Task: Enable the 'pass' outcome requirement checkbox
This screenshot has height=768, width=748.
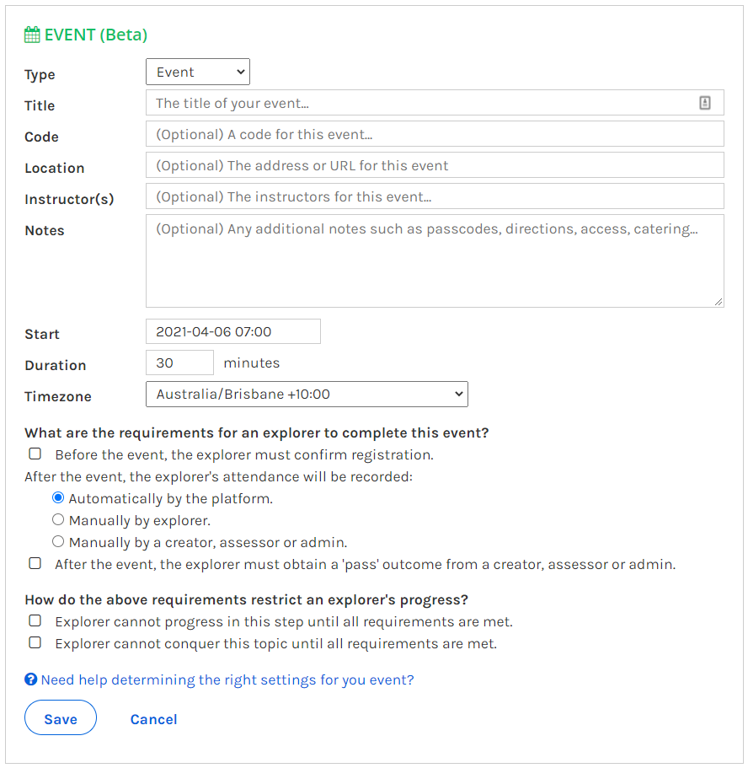Action: point(35,564)
